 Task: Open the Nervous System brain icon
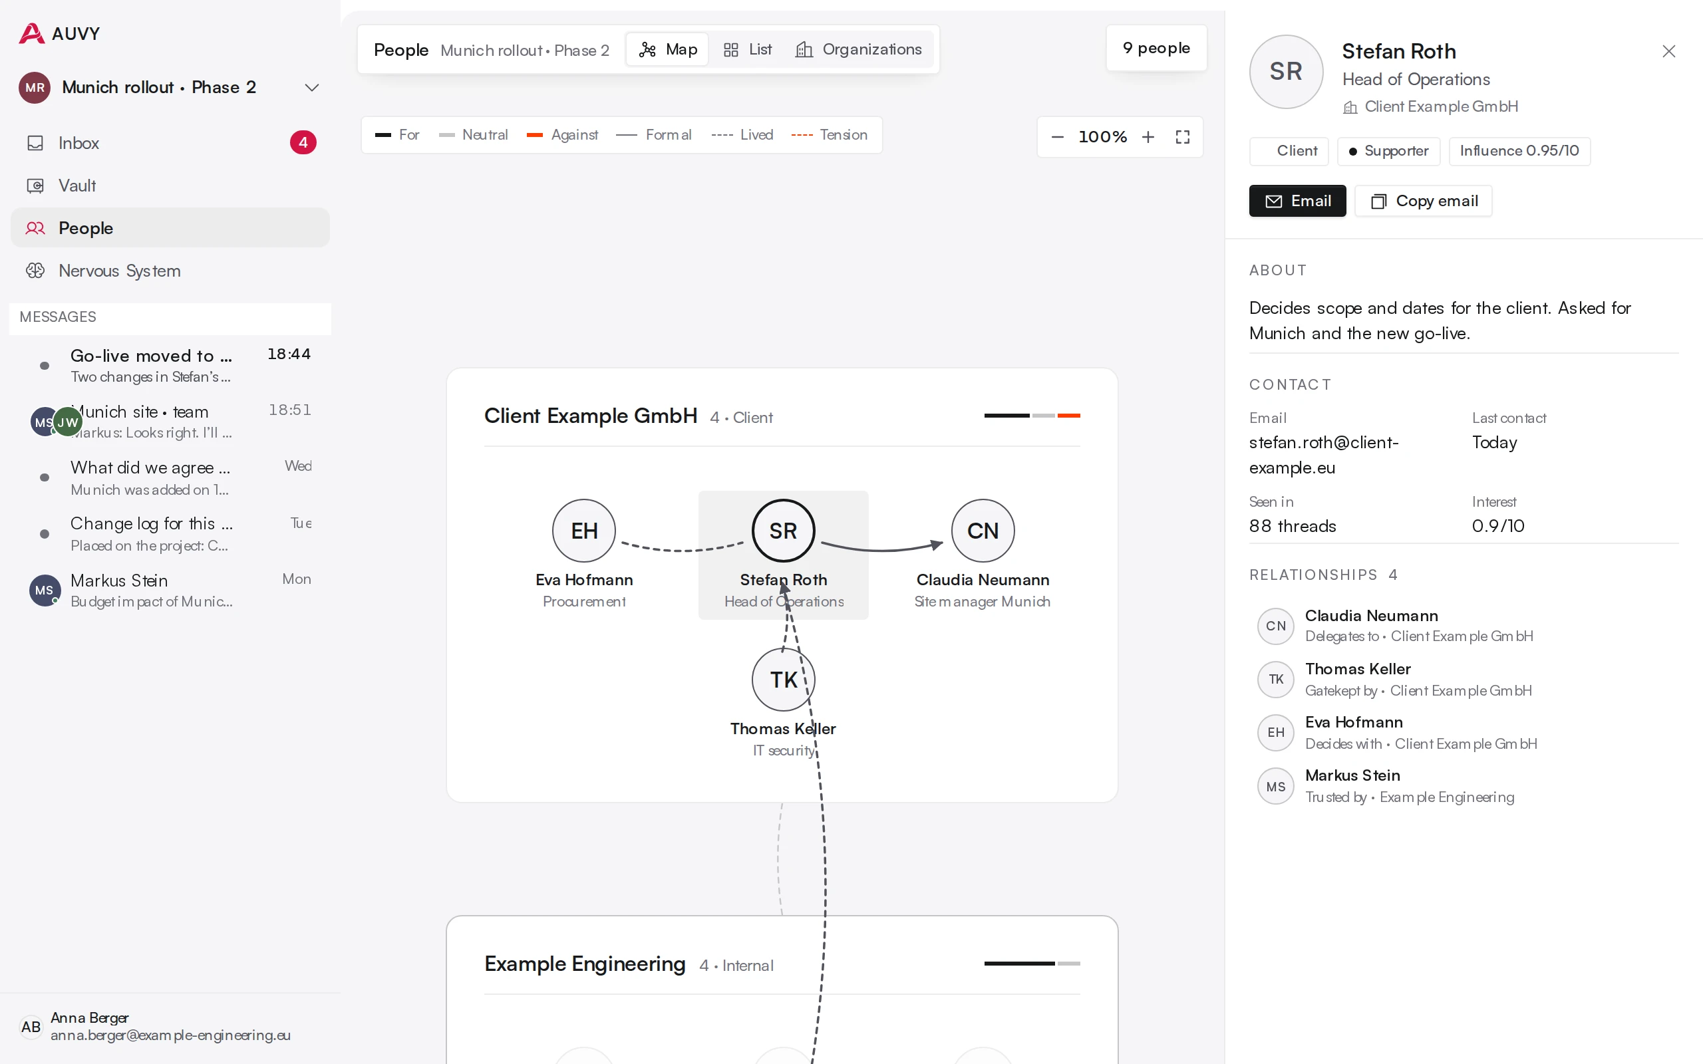click(35, 271)
